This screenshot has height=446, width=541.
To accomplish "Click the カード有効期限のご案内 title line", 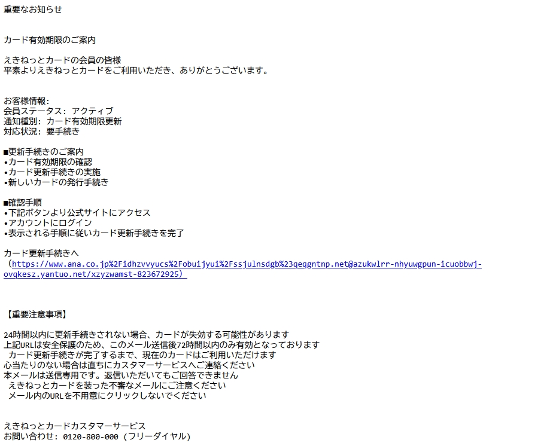I will coord(50,40).
